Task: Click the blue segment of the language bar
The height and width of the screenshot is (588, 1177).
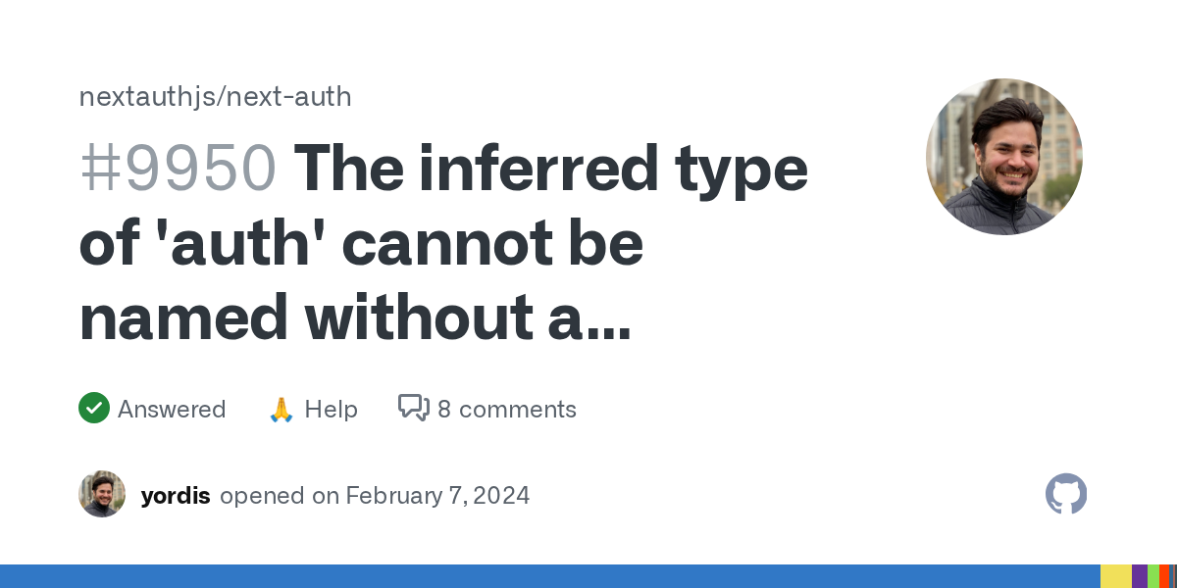Action: click(x=549, y=576)
